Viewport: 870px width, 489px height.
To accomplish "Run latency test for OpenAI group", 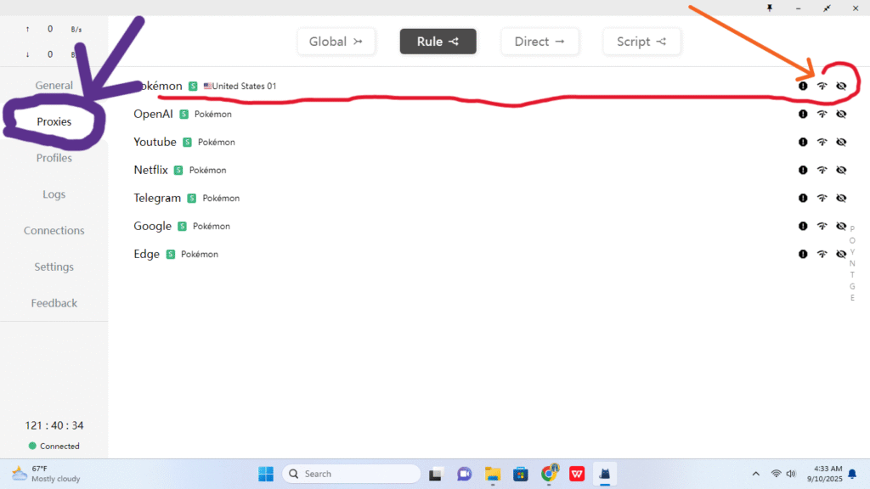I will [822, 114].
